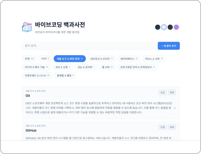This screenshot has width=201, height=154.
Task: Click the encyclopedia book logo icon
Action: pyautogui.click(x=27, y=27)
